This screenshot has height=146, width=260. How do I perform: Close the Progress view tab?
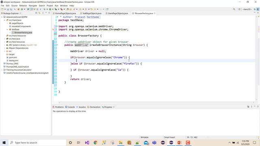[114, 107]
